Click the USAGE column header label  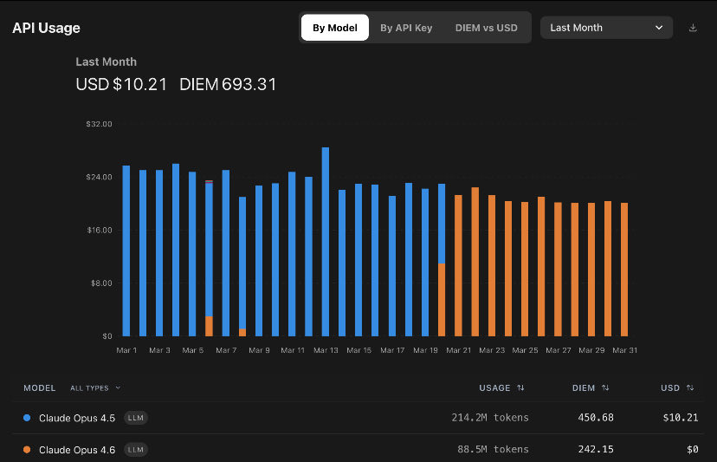pos(494,387)
